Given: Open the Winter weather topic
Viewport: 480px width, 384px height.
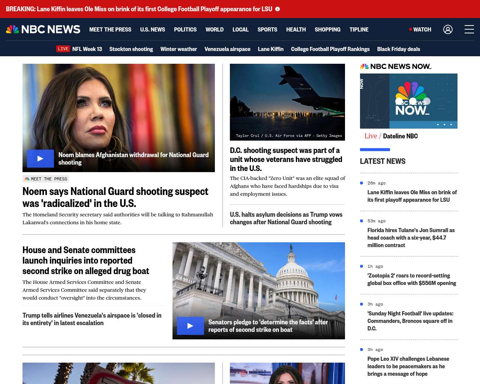Looking at the screenshot, I should click(178, 49).
